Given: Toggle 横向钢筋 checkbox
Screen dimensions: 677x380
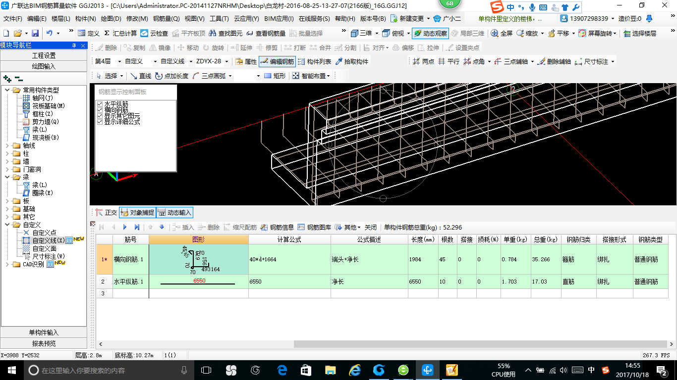Looking at the screenshot, I should coord(100,110).
